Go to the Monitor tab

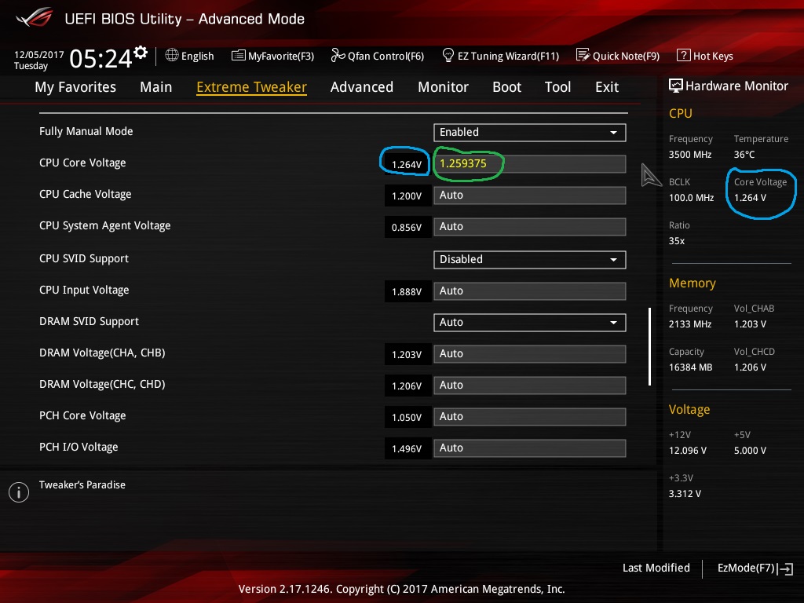443,87
